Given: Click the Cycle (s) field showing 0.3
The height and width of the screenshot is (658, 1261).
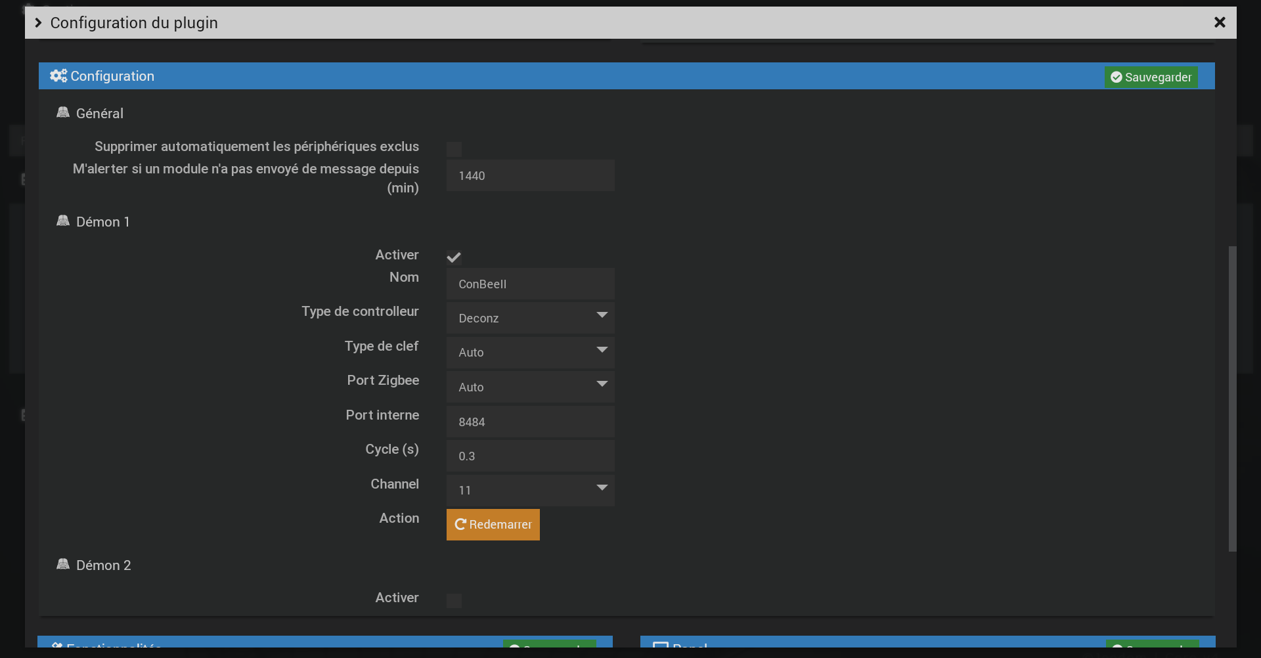Looking at the screenshot, I should pos(531,456).
